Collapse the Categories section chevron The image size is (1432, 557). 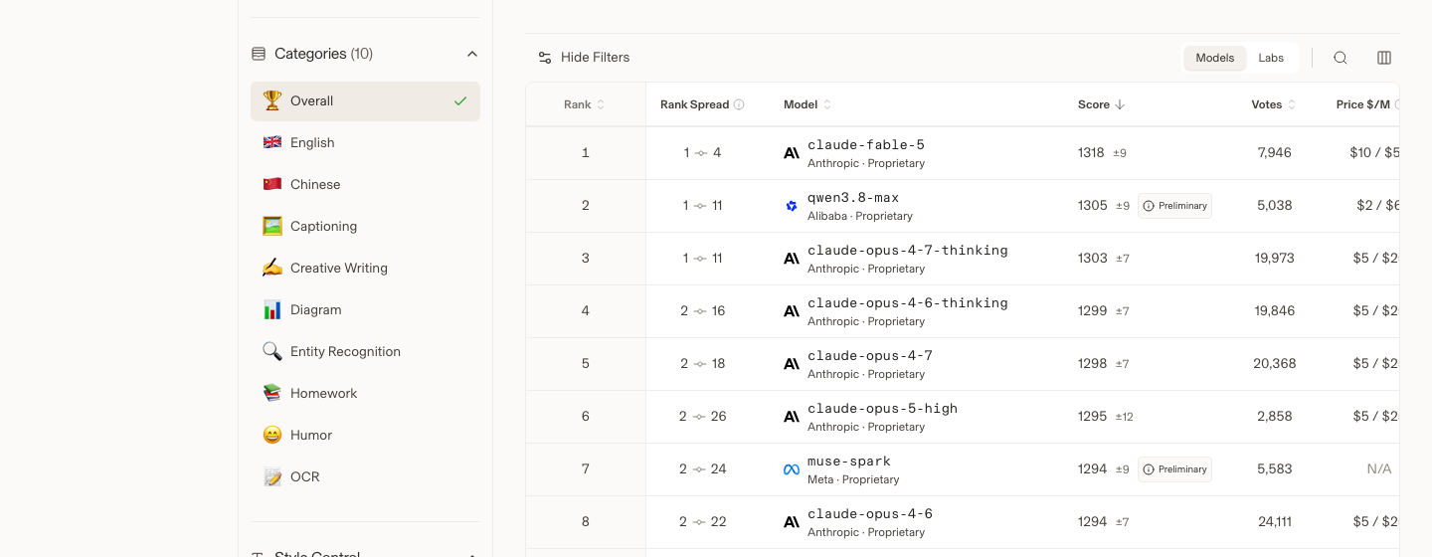tap(472, 54)
